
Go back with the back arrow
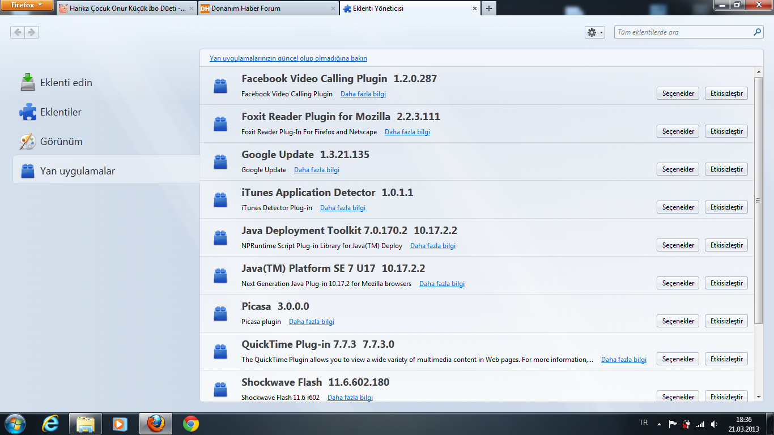click(x=18, y=32)
